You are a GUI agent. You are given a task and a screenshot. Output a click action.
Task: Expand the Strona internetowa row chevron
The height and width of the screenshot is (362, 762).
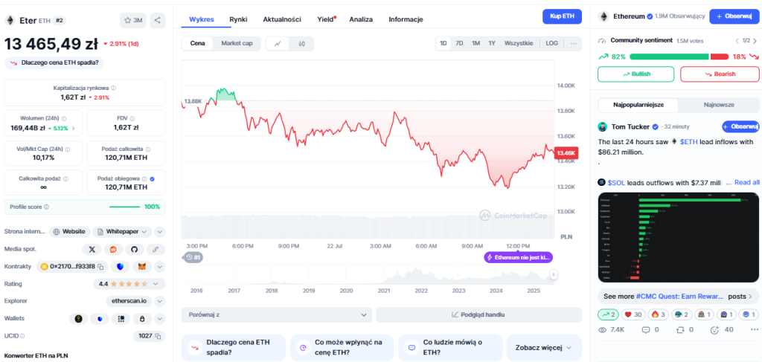160,232
